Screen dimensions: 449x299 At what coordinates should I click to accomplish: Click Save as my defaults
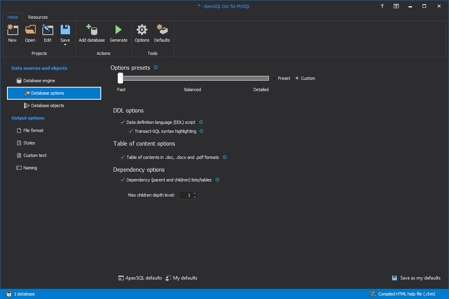(x=416, y=278)
